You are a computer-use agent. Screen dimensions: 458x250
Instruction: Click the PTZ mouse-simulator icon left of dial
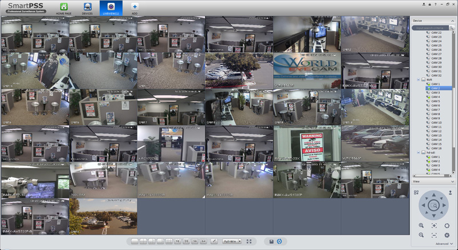click(416, 193)
